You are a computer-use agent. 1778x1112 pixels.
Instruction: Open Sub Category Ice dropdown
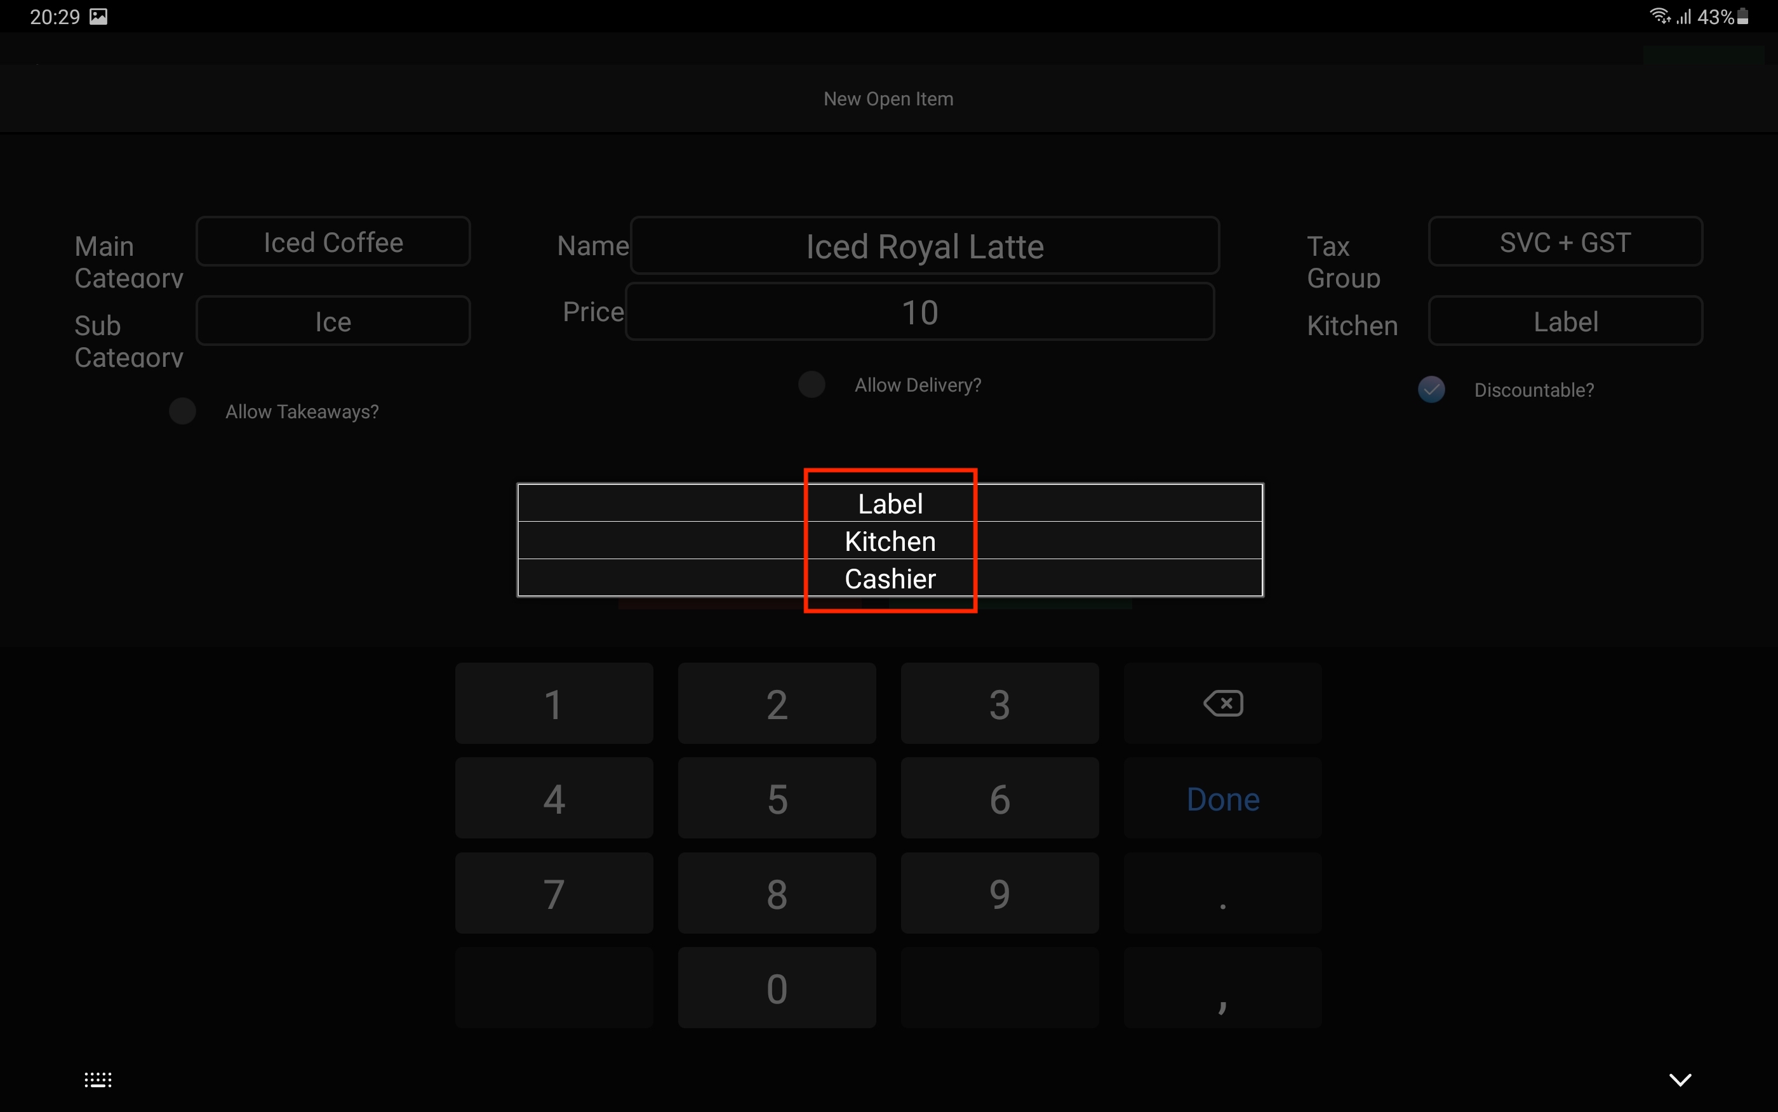(333, 321)
